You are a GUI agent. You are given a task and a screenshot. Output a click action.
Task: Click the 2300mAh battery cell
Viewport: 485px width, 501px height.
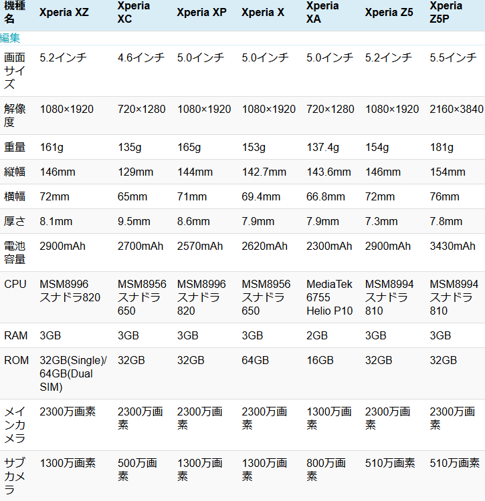pos(329,246)
